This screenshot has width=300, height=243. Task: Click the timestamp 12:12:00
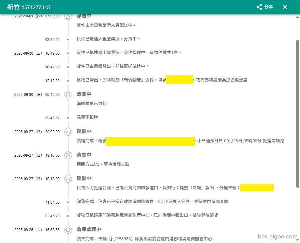(52, 81)
